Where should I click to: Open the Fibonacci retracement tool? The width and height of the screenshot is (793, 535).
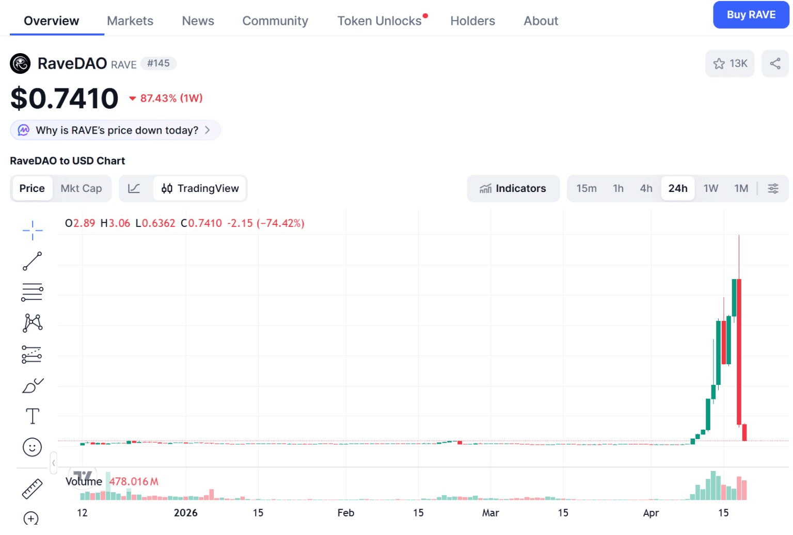tap(32, 292)
